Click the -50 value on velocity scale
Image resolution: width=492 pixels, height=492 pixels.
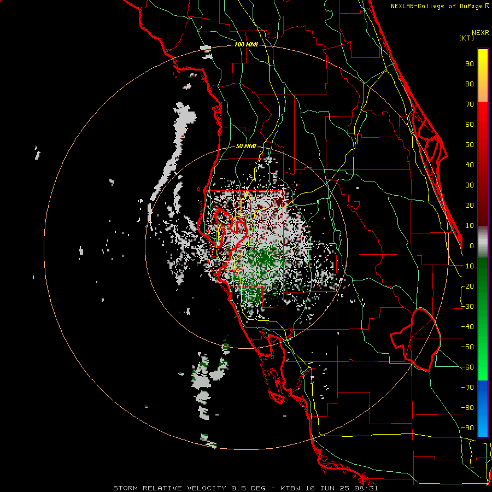coord(467,347)
